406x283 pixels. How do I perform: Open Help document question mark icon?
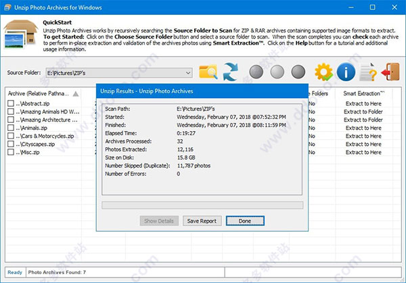pos(368,72)
